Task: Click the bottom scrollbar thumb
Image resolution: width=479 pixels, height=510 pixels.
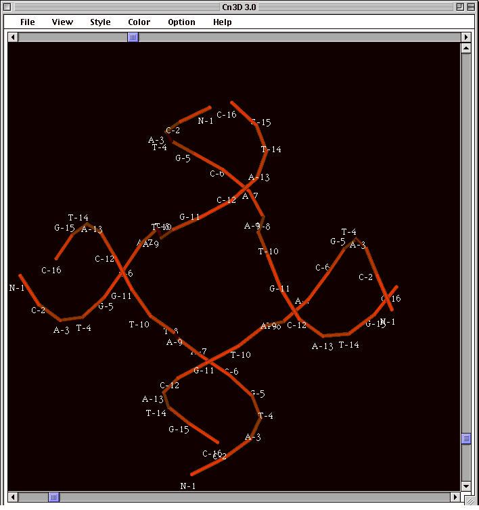Action: 53,497
